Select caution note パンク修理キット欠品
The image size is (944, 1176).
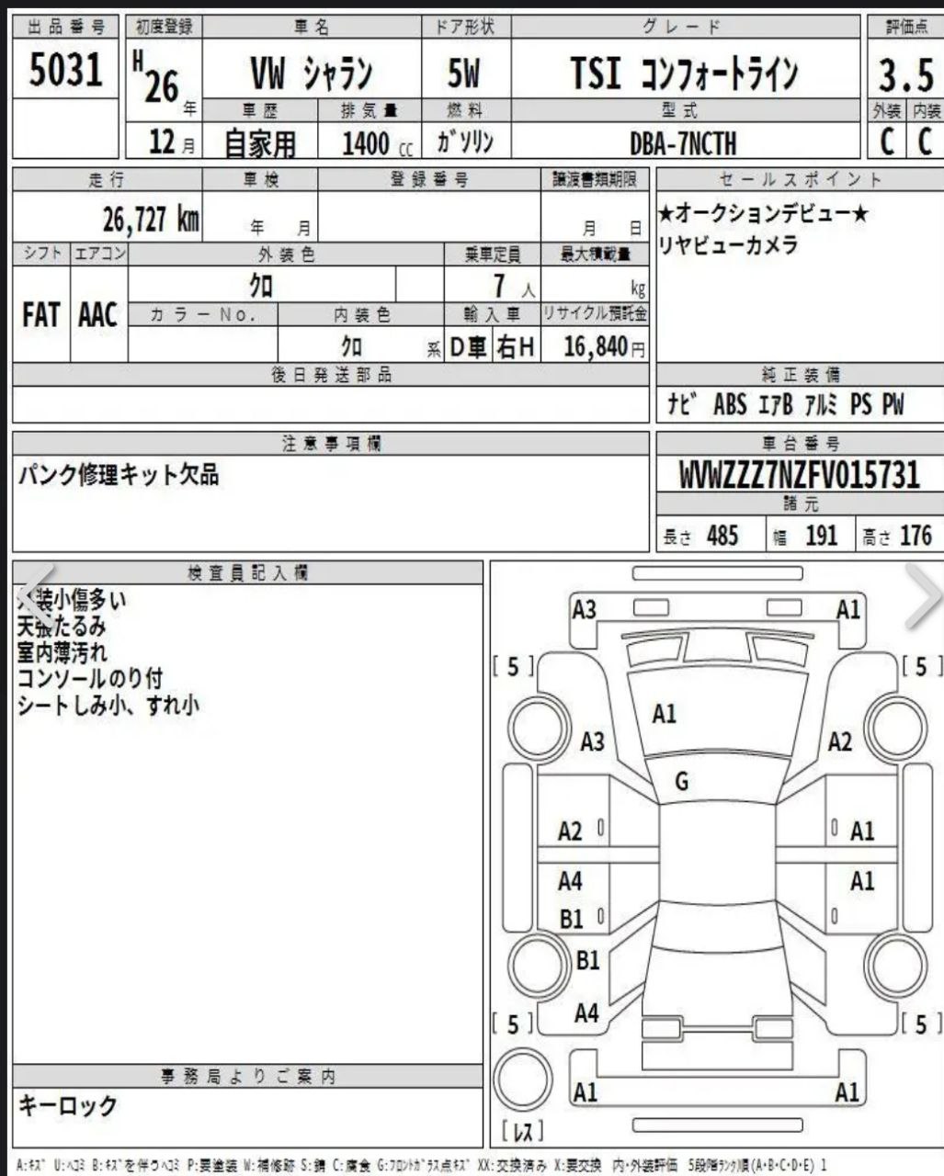(119, 475)
